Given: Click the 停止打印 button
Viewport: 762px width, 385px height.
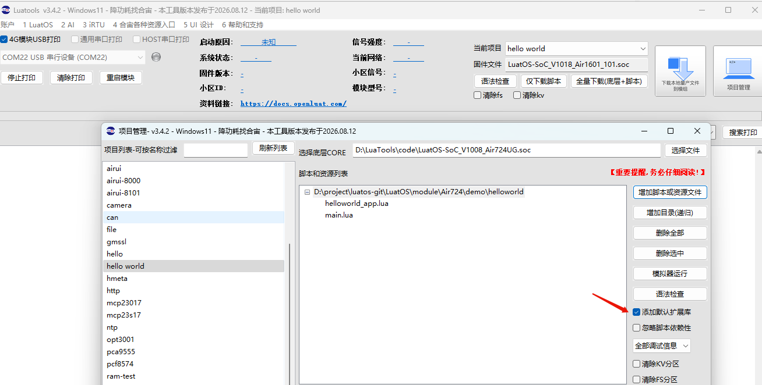Looking at the screenshot, I should [22, 78].
